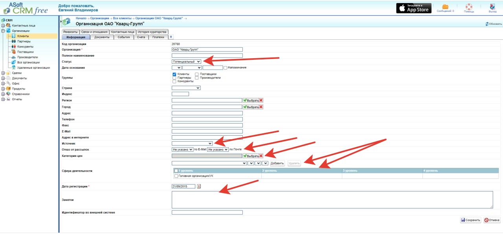Open the Страна country dropdown
Image resolution: width=503 pixels, height=234 pixels.
(x=186, y=88)
